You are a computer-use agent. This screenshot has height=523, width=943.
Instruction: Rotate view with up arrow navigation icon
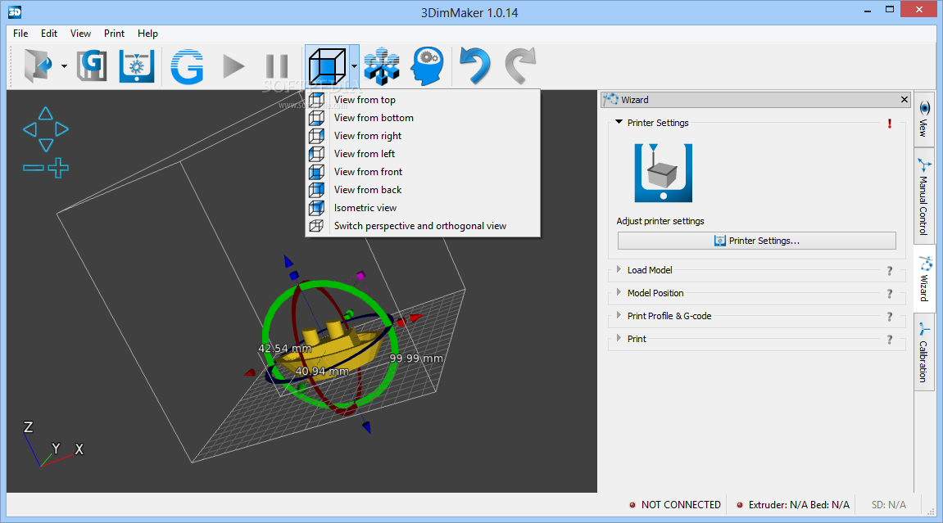pyautogui.click(x=46, y=114)
